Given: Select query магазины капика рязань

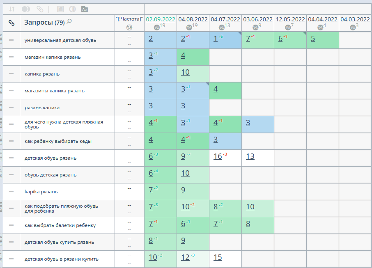Looking at the screenshot, I should coord(54,91).
